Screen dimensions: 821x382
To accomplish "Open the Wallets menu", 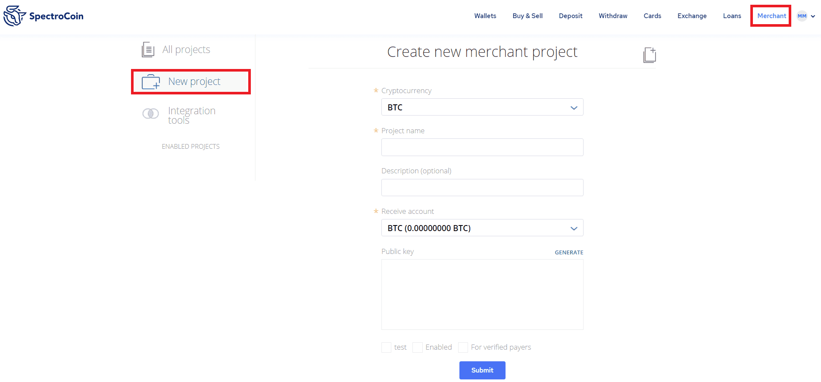I will point(485,16).
